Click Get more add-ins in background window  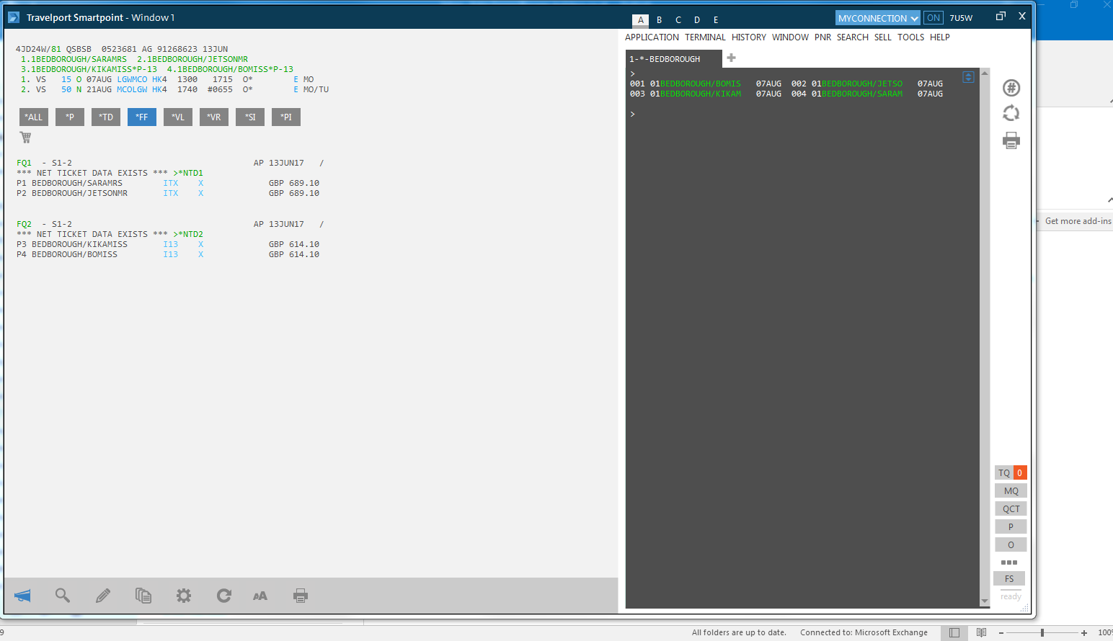(1078, 221)
